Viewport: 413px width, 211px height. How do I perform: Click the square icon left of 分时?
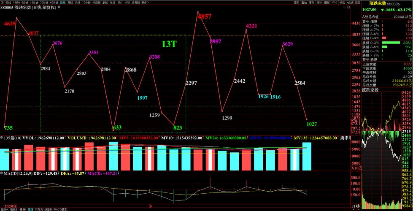click(2, 2)
